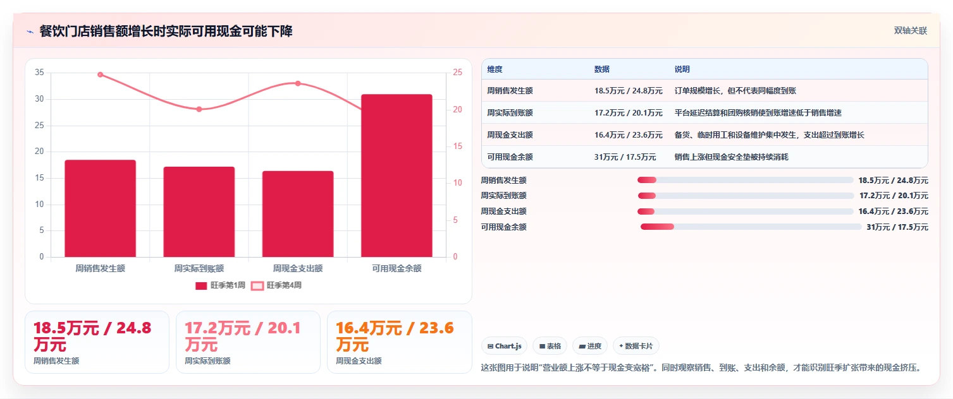Image resolution: width=953 pixels, height=399 pixels.
Task: Open the 17.2万元 / 20.1万元 data card
Action: pos(249,342)
